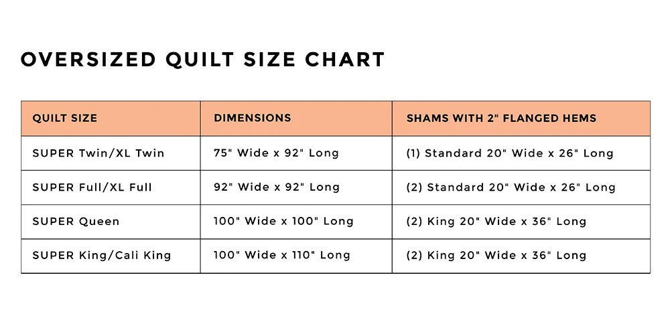Select the DIMENSIONS column header
The width and height of the screenshot is (670, 310).
[253, 119]
